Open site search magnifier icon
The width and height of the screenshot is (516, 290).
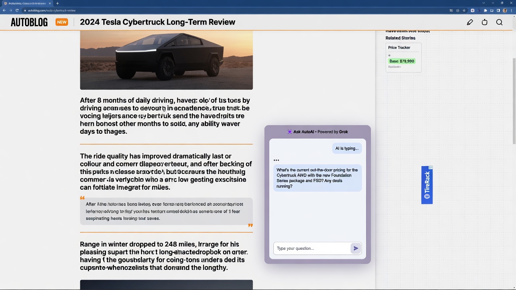click(x=499, y=23)
